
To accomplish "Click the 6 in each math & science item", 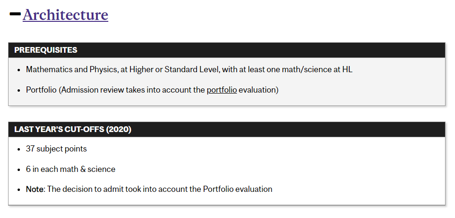I will pyautogui.click(x=71, y=169).
